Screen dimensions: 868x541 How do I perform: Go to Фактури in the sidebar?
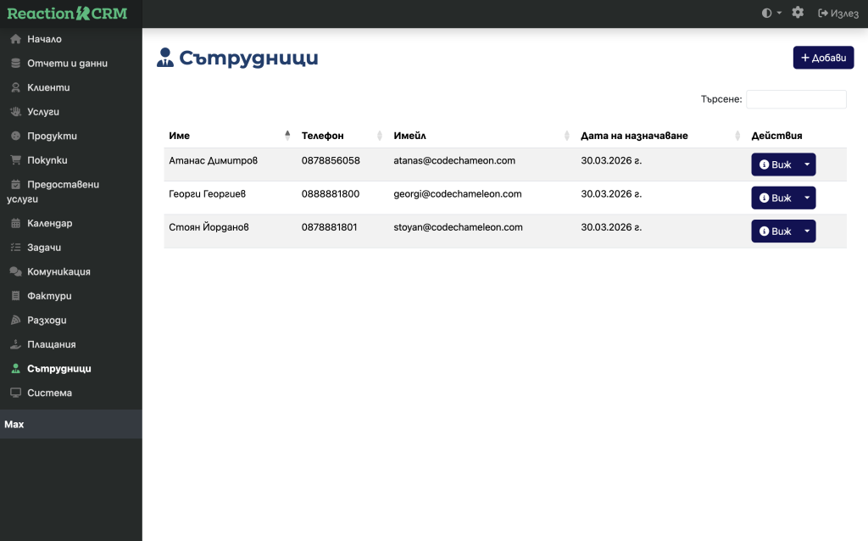pyautogui.click(x=49, y=296)
